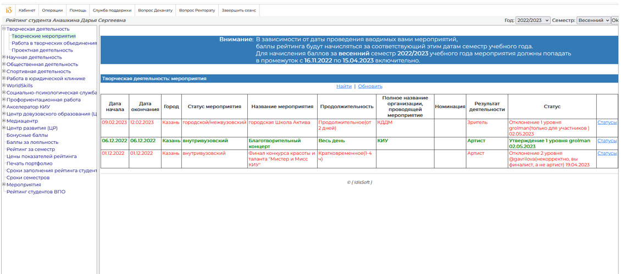Click the Найти link

pyautogui.click(x=344, y=86)
